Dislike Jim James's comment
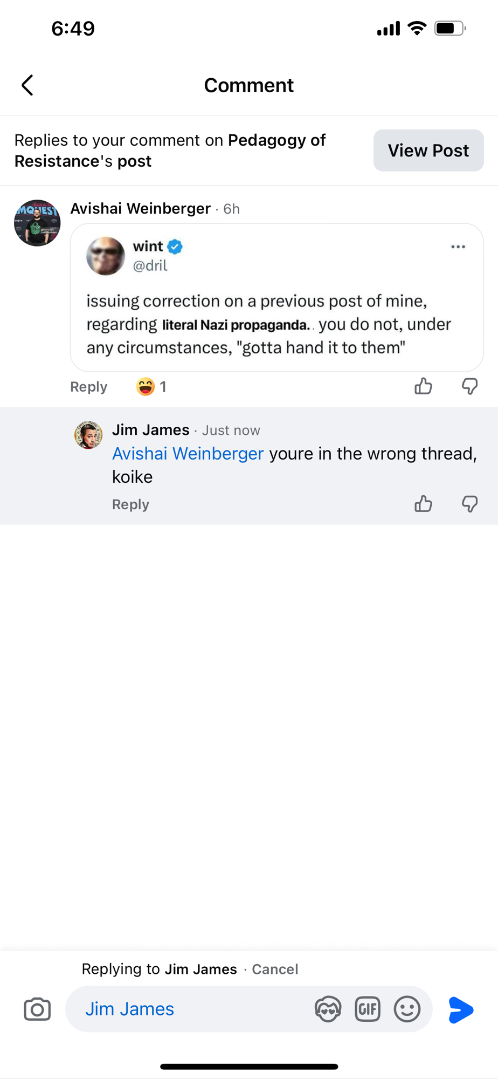Image resolution: width=498 pixels, height=1079 pixels. (x=469, y=504)
